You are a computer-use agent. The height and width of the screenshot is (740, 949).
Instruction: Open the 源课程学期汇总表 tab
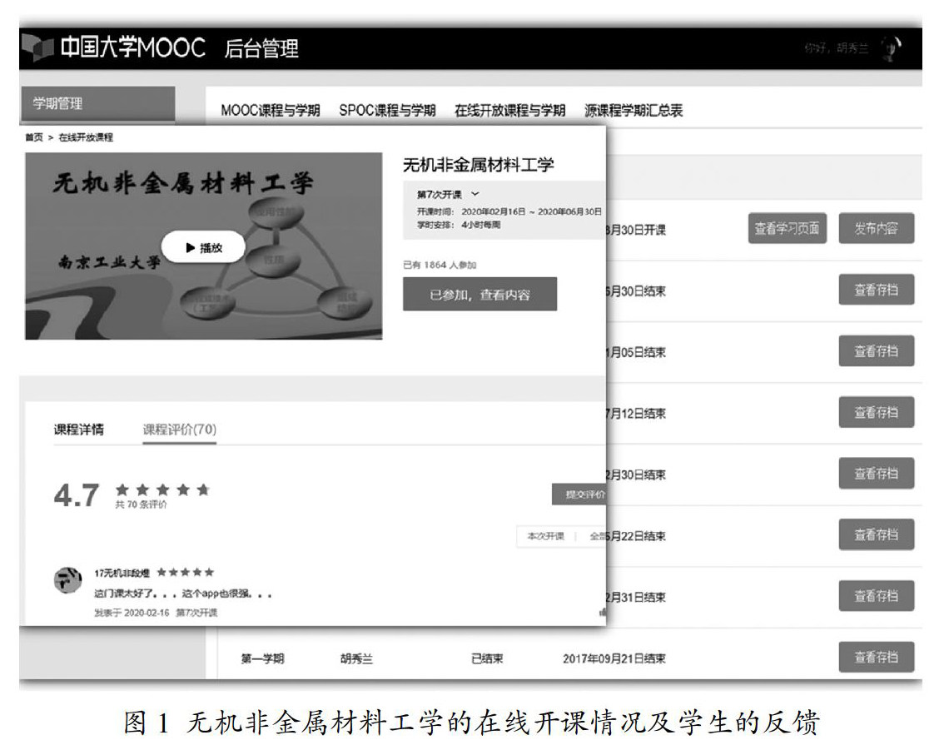(633, 111)
